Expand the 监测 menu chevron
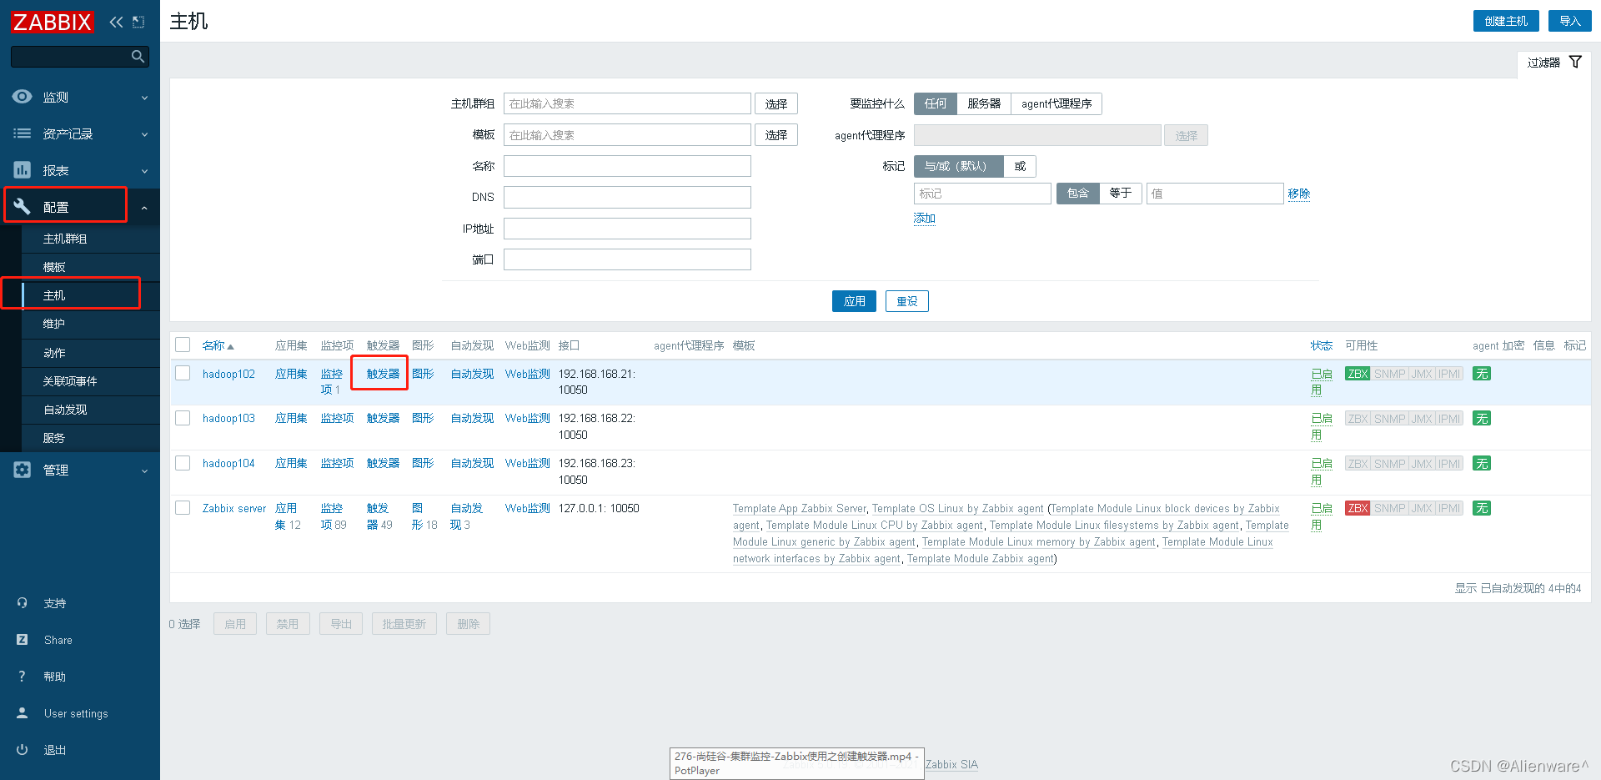The width and height of the screenshot is (1601, 780). 144,98
